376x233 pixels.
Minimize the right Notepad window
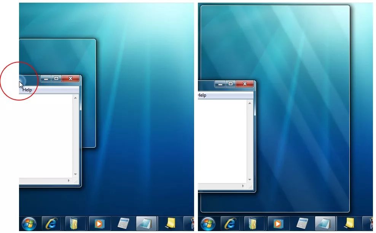(220, 84)
